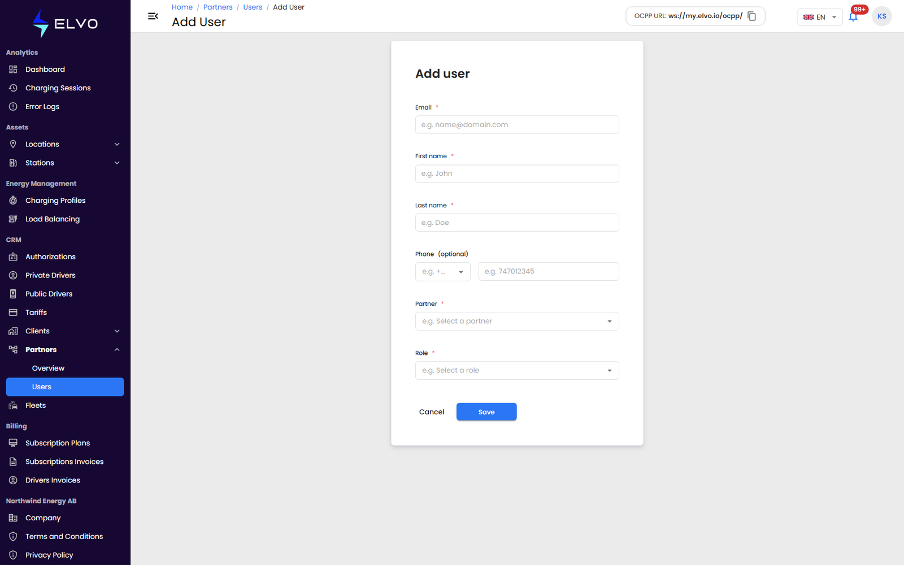Image resolution: width=904 pixels, height=565 pixels.
Task: Expand the Stations submenu chevron
Action: 117,163
